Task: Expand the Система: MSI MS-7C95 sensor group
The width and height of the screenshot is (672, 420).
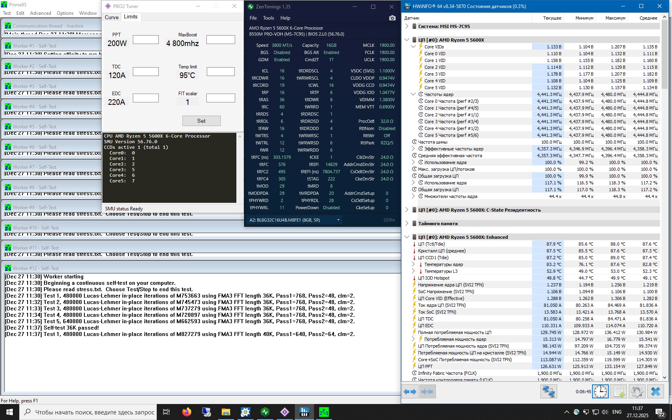Action: coord(407,26)
